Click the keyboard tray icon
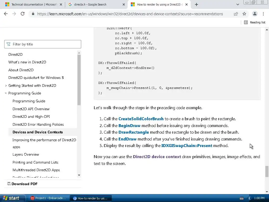Viewport: 269px width, 202px height. pos(242,198)
